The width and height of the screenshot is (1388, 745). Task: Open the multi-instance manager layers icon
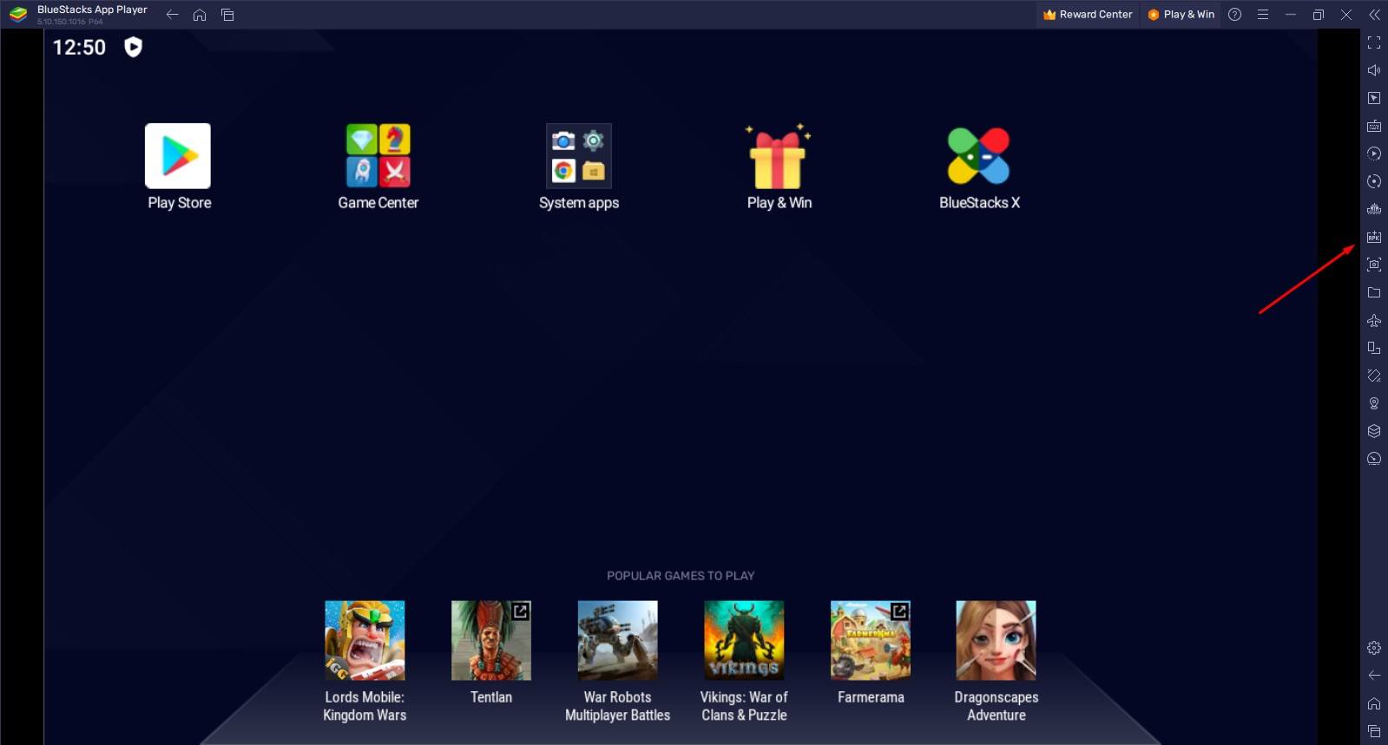pos(1374,431)
